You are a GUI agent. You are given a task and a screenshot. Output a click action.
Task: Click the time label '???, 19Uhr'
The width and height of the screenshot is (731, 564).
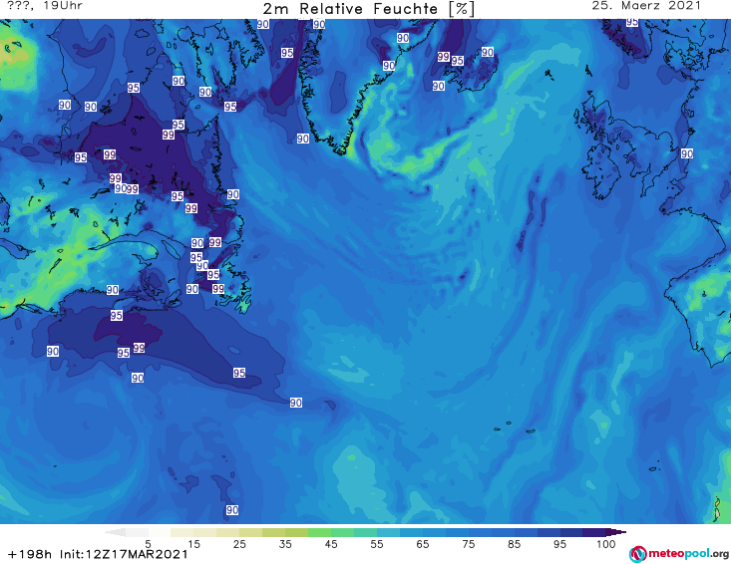point(45,6)
